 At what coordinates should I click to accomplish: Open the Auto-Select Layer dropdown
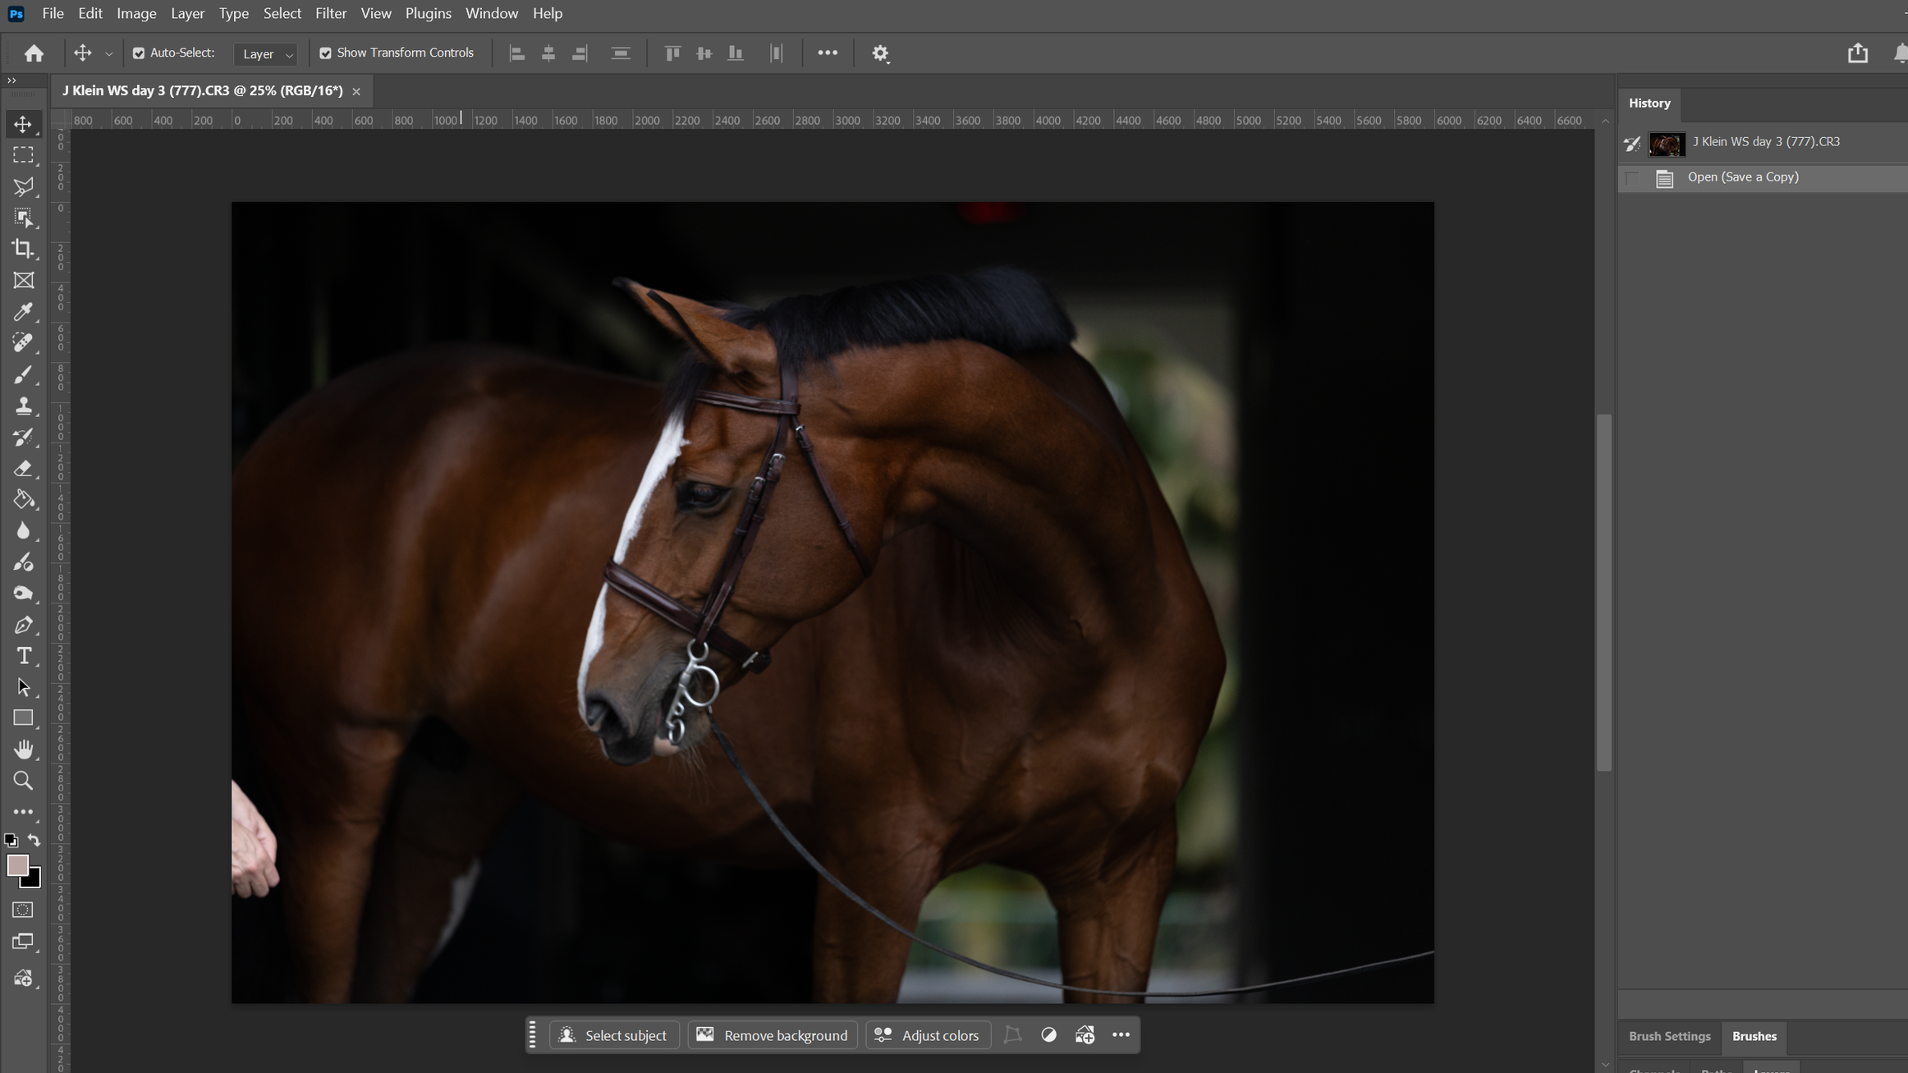pos(265,54)
